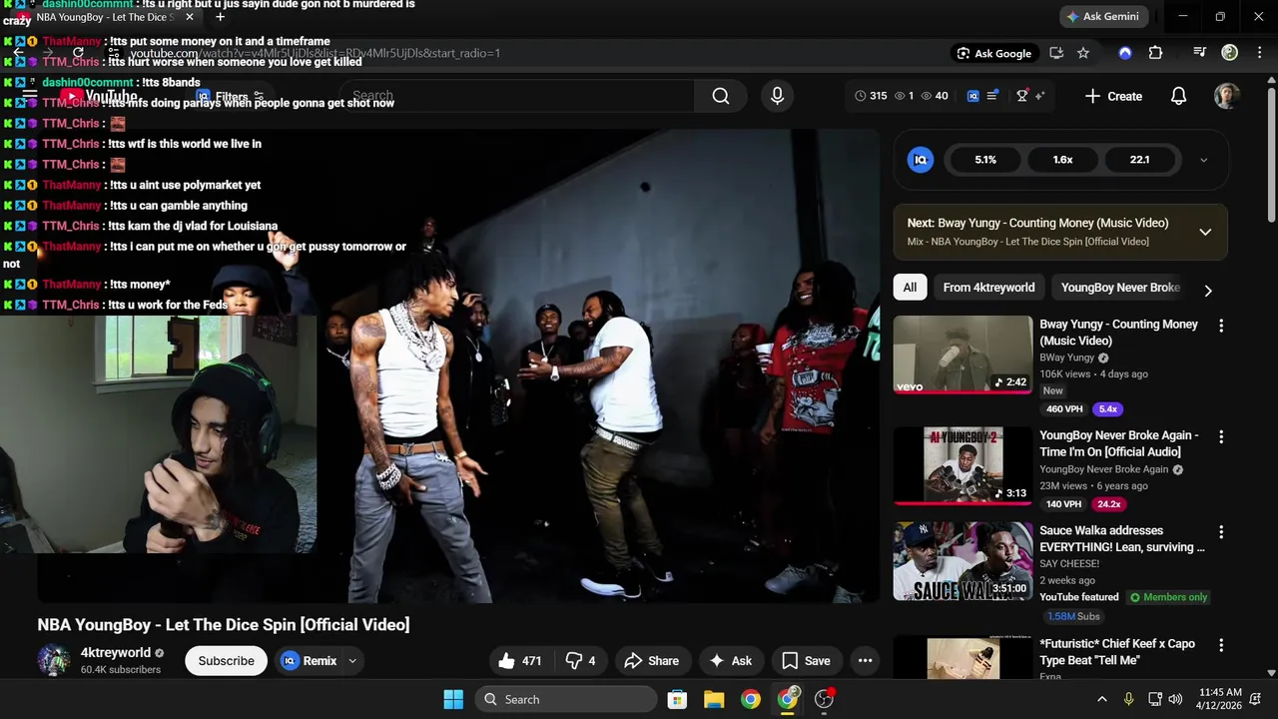Open Bway Yungy Counting Money video title
The image size is (1278, 719).
(x=1118, y=333)
